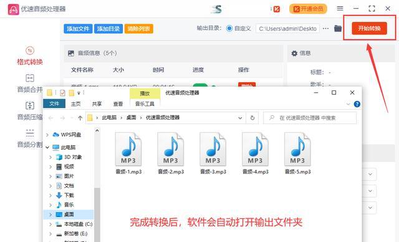Click the new folder icon in Explorer quick access toolbar
Image resolution: width=399 pixels, height=242 pixels.
(72, 93)
